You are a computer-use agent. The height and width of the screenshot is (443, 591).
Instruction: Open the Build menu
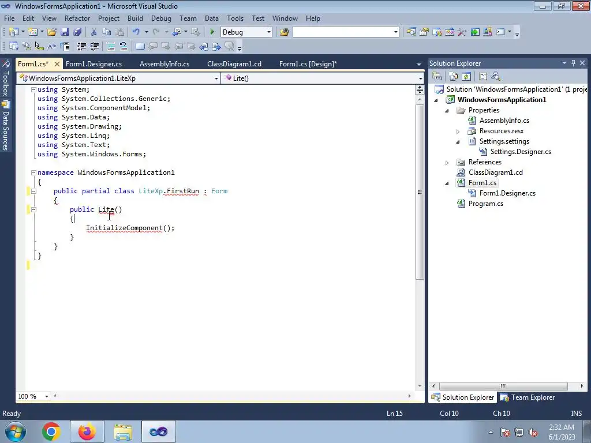[x=135, y=18]
